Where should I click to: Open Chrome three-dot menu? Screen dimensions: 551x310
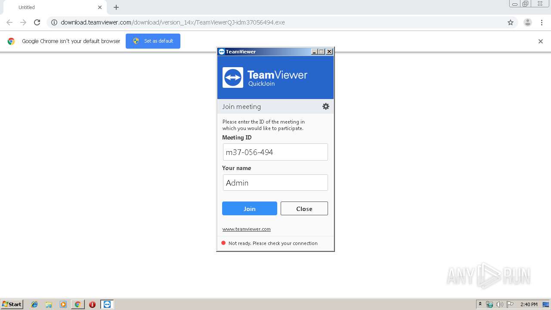click(542, 22)
